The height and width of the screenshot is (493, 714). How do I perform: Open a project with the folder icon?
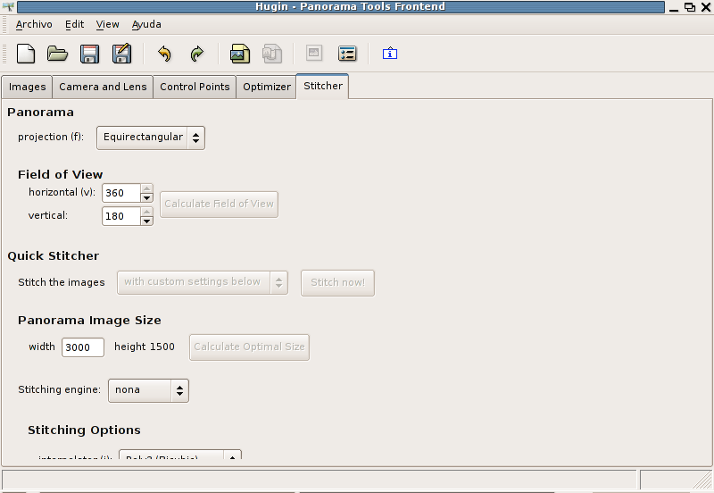pyautogui.click(x=57, y=54)
